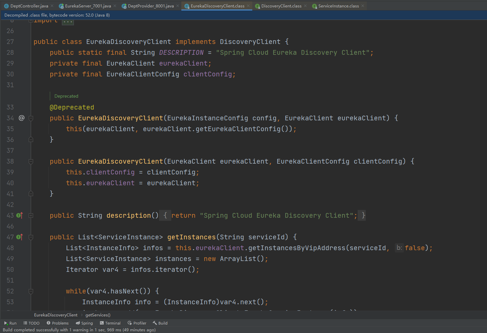The width and height of the screenshot is (487, 333).
Task: Click EurekaDiscoveryClient.class tab icon
Action: 187,6
